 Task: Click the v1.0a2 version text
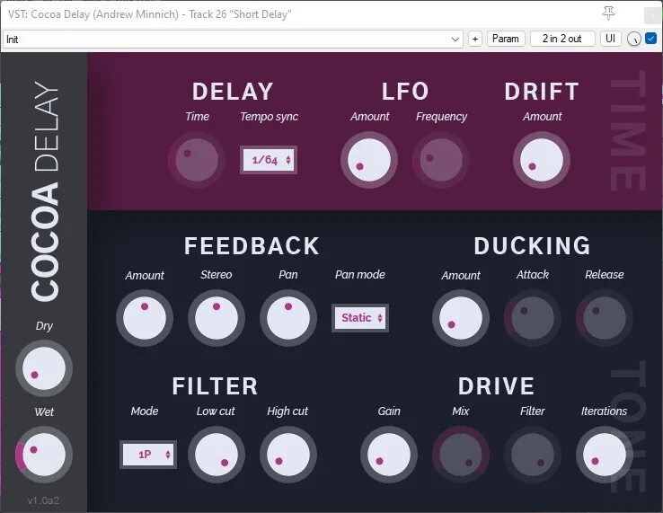coord(43,500)
